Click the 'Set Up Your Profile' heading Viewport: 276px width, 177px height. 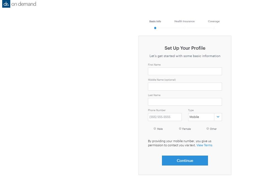point(185,48)
